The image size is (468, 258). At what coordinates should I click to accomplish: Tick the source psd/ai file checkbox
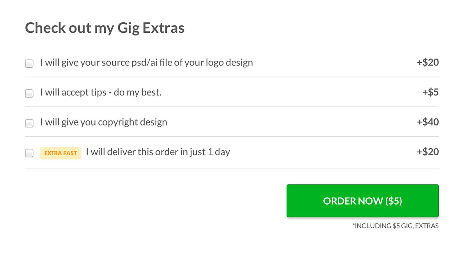pos(29,64)
